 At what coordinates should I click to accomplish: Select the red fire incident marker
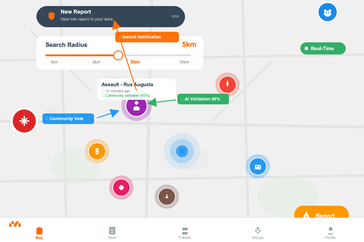click(227, 85)
